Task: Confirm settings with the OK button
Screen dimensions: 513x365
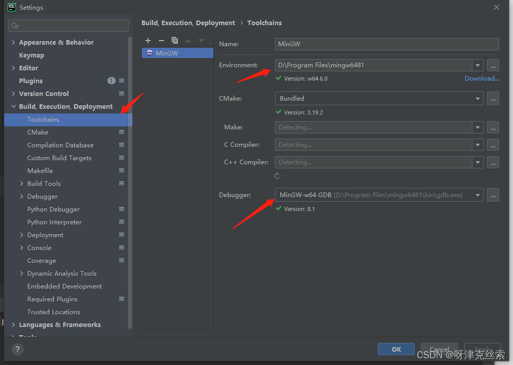Action: coord(396,349)
